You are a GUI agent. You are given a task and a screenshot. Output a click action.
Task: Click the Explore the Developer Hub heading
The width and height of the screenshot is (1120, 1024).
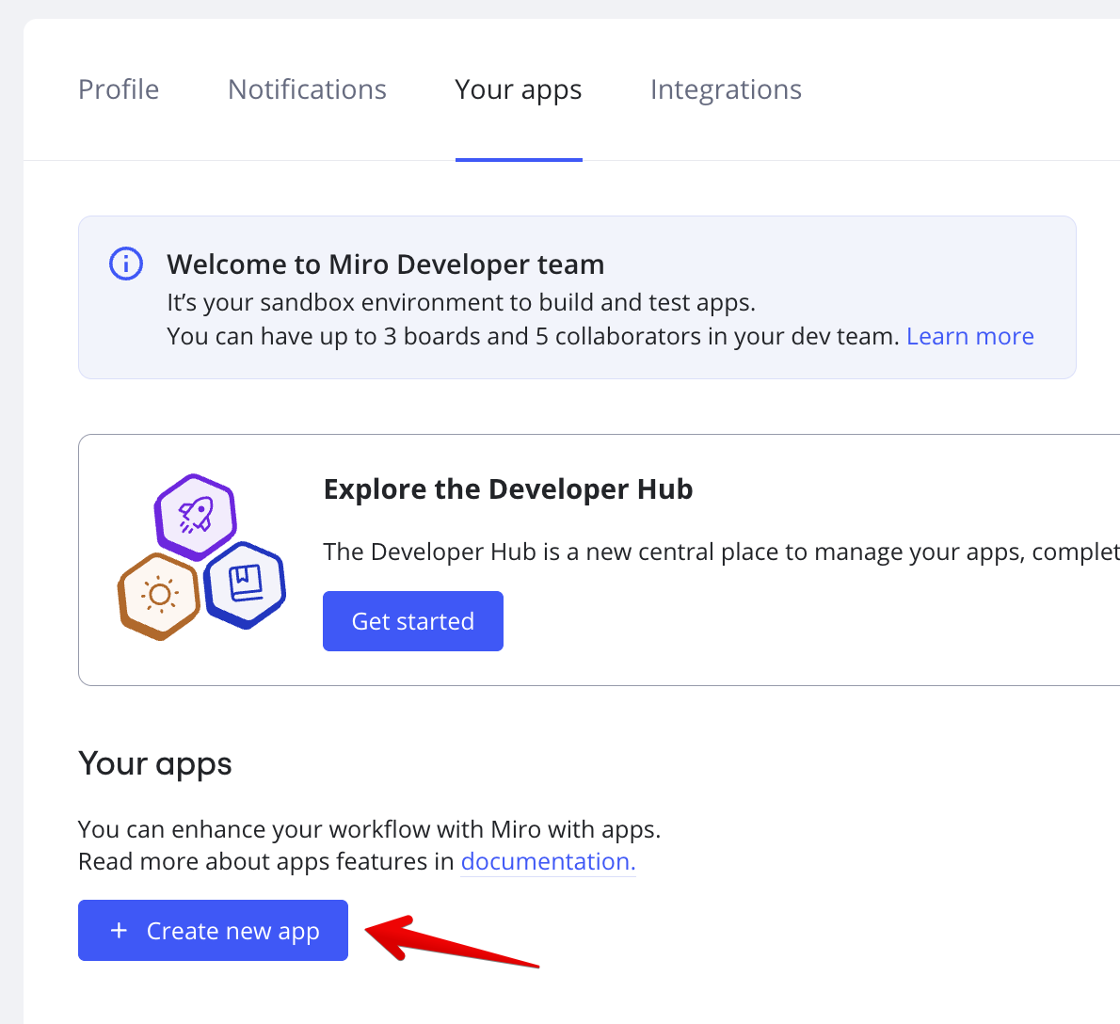click(x=508, y=488)
